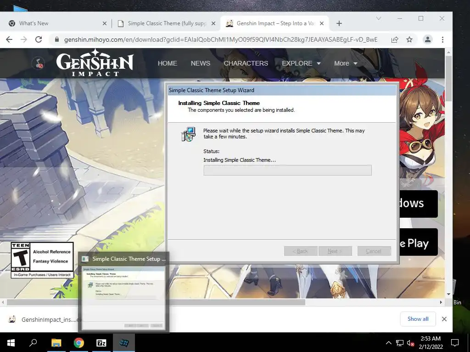
Task: Click the Setup Wizard title bar
Action: coord(282,90)
